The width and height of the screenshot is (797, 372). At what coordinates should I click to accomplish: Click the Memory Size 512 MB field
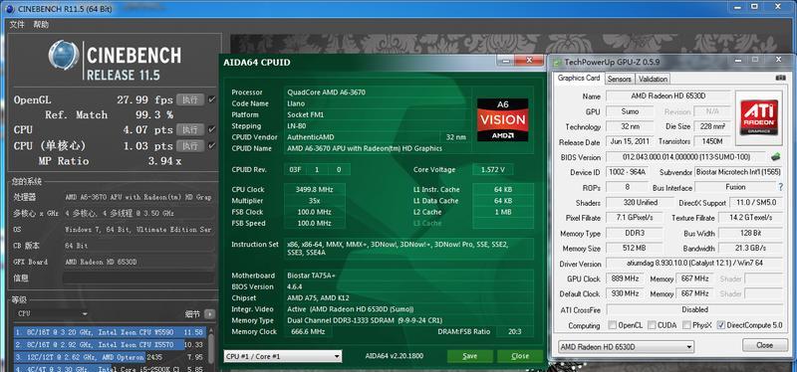tap(635, 249)
